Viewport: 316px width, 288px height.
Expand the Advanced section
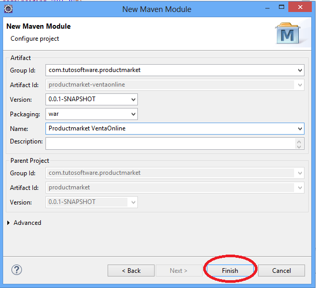point(8,223)
